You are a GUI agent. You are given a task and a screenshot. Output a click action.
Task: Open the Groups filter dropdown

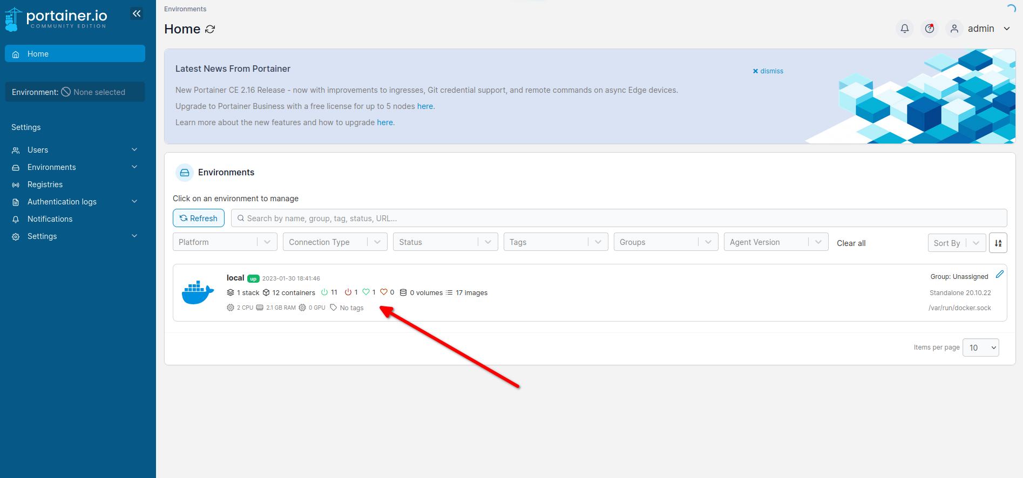point(666,242)
